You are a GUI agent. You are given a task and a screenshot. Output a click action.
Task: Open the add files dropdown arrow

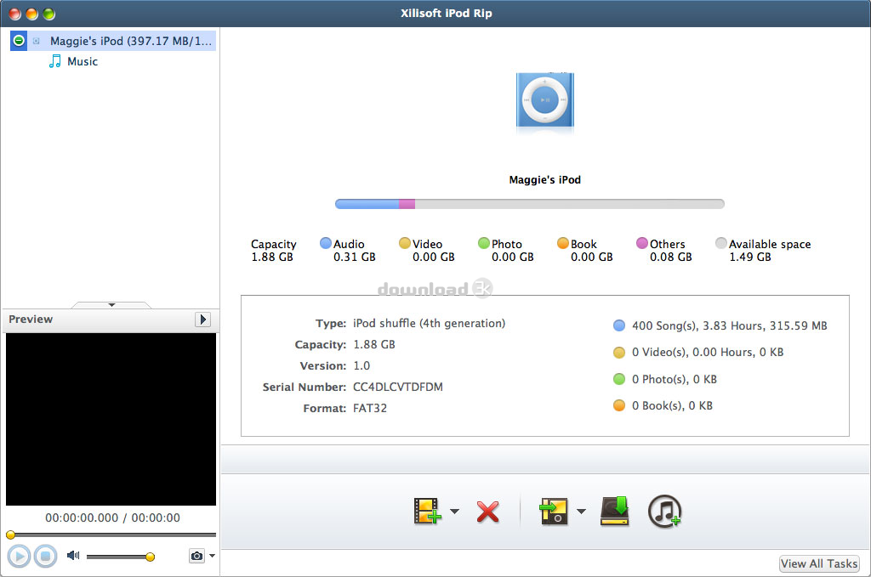(x=454, y=512)
